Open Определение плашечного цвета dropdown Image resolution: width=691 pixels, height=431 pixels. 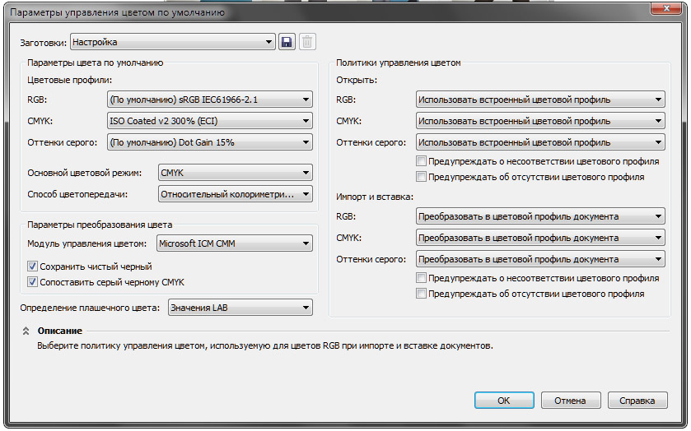[x=240, y=308]
